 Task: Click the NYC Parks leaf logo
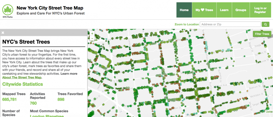click(8, 10)
